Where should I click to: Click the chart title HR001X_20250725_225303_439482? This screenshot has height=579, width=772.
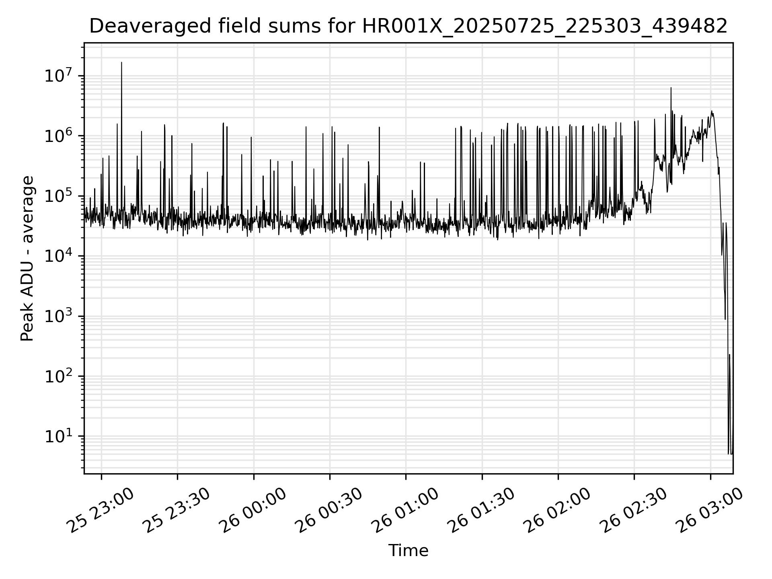408,27
